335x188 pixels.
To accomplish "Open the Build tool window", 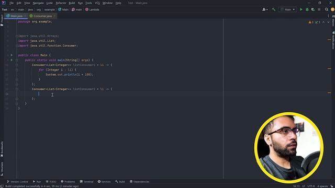I will (120, 182).
